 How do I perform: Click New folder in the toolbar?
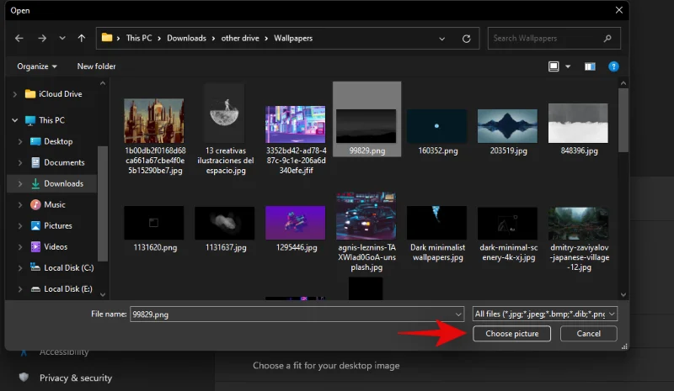(x=96, y=66)
